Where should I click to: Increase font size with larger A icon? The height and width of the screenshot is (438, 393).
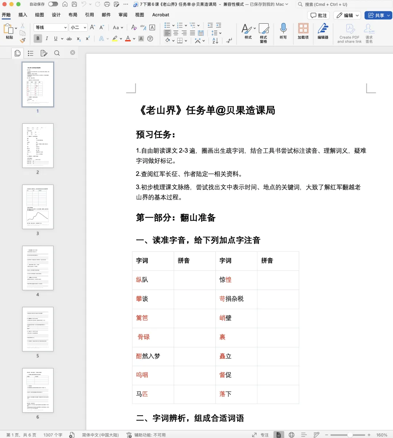click(x=92, y=27)
